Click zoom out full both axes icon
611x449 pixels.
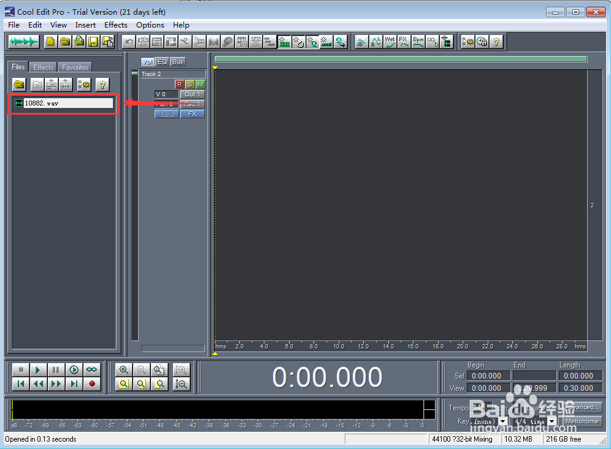tap(159, 369)
